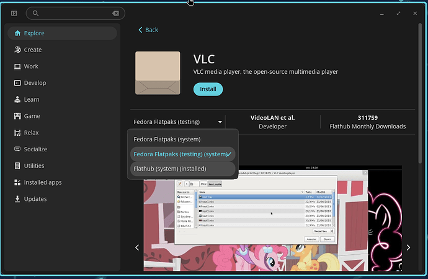428x279 pixels.
Task: Toggle the sidebar panel icon
Action: pos(14,14)
